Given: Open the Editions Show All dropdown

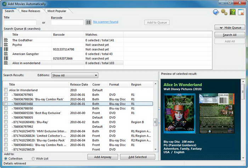Looking at the screenshot, I should [x=75, y=75].
